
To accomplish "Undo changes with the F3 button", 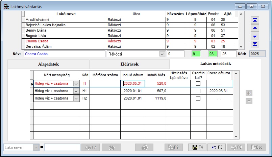I will (x=217, y=147).
